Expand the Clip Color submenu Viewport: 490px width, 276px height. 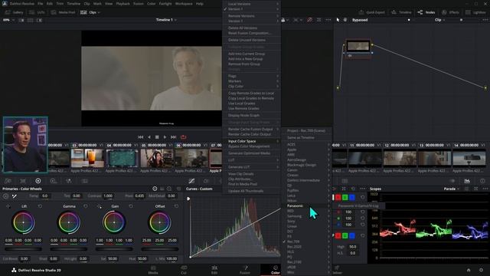[253, 86]
